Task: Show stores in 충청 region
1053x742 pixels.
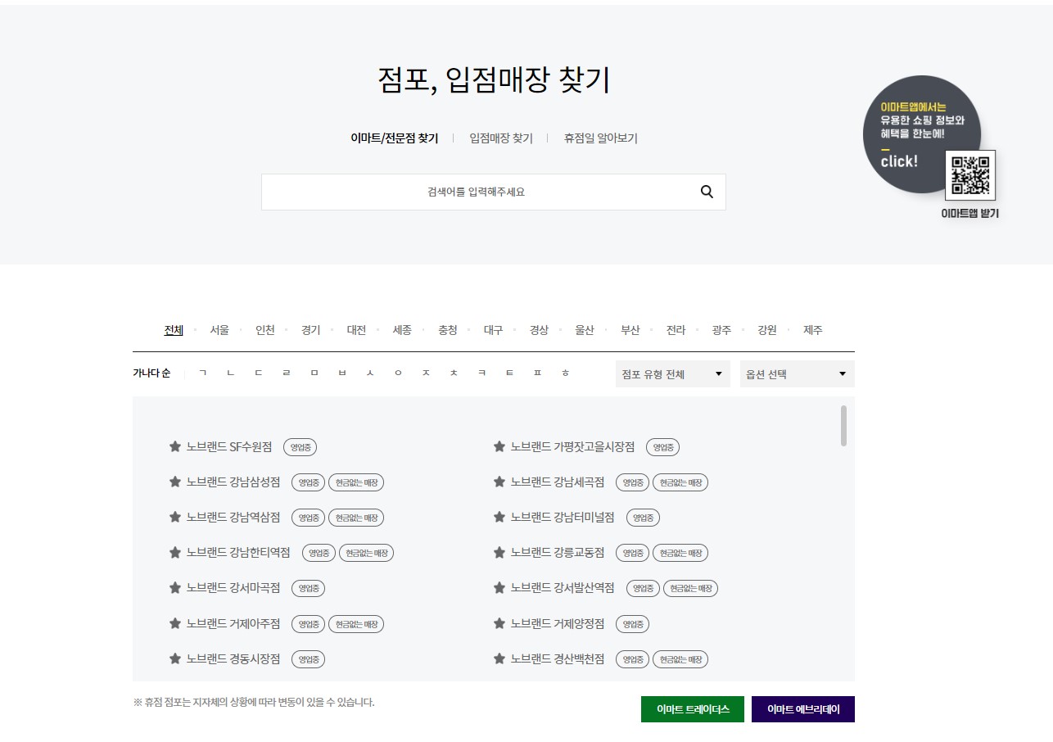Action: click(447, 330)
